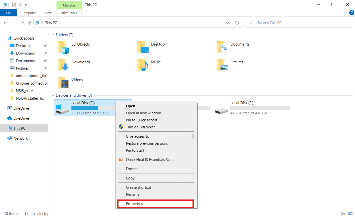Choose Open in the context menu
The height and width of the screenshot is (217, 355).
pyautogui.click(x=156, y=106)
